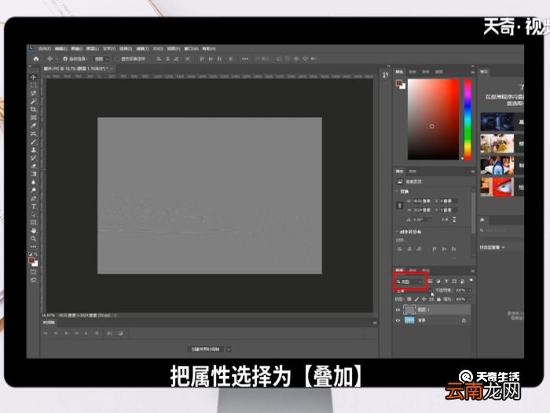550x413 pixels.
Task: Click the width W field in Properties
Action: point(421,201)
